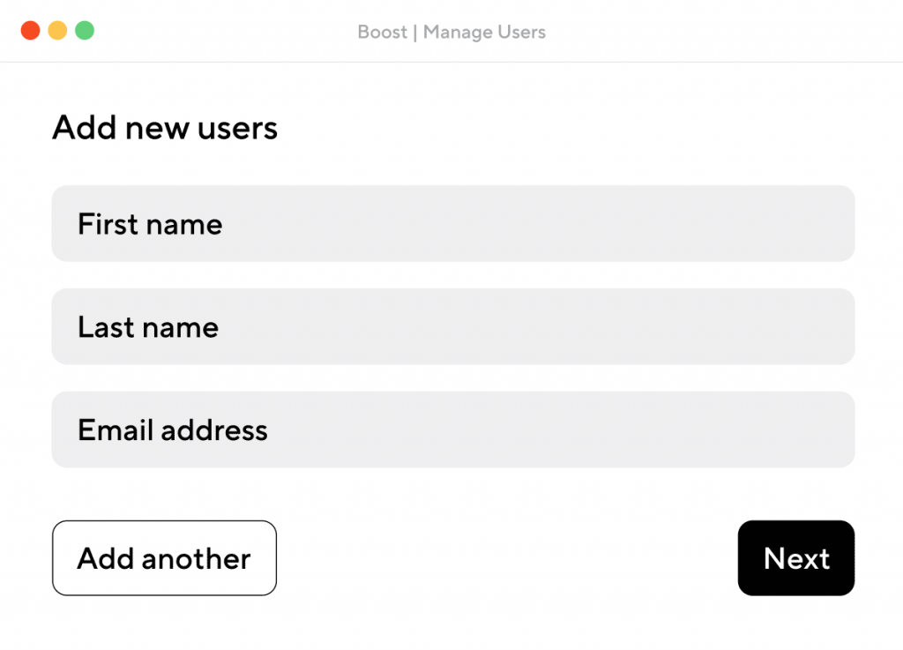Click 'Manage Users' text in the title bar
Image resolution: width=903 pixels, height=650 pixels.
click(x=484, y=33)
